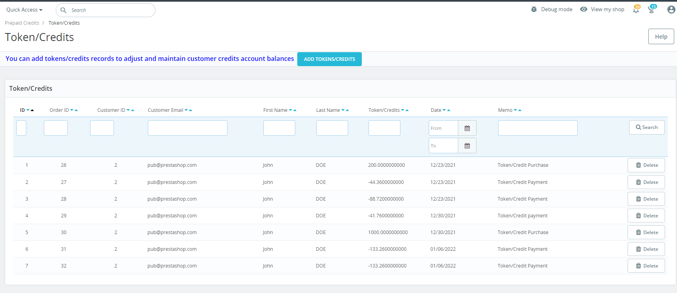
Task: Focus the Date To input field
Action: (x=443, y=146)
